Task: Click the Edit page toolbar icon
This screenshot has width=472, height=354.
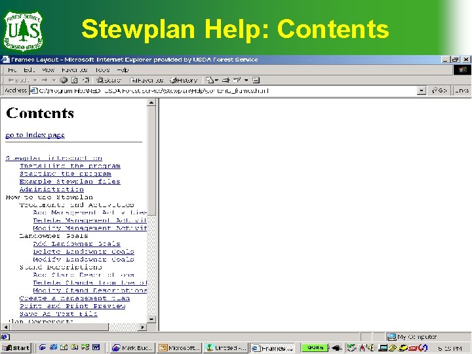Action: coord(237,80)
